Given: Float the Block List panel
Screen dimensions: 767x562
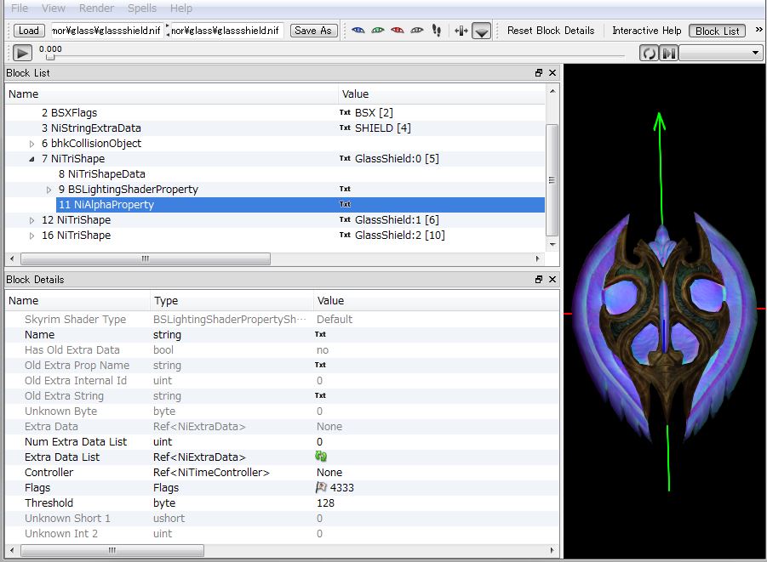Looking at the screenshot, I should [539, 73].
